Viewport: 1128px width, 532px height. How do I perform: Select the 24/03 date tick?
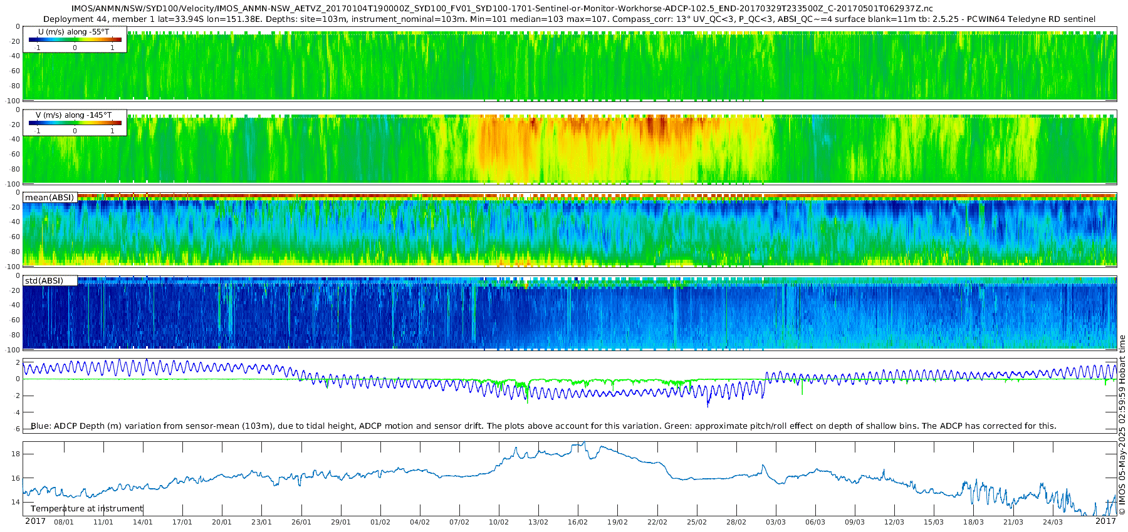1052,522
